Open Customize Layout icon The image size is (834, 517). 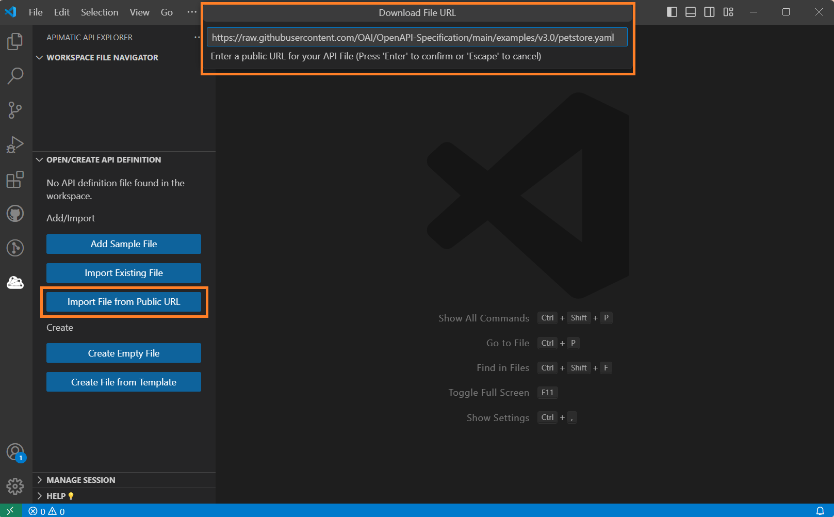(728, 12)
